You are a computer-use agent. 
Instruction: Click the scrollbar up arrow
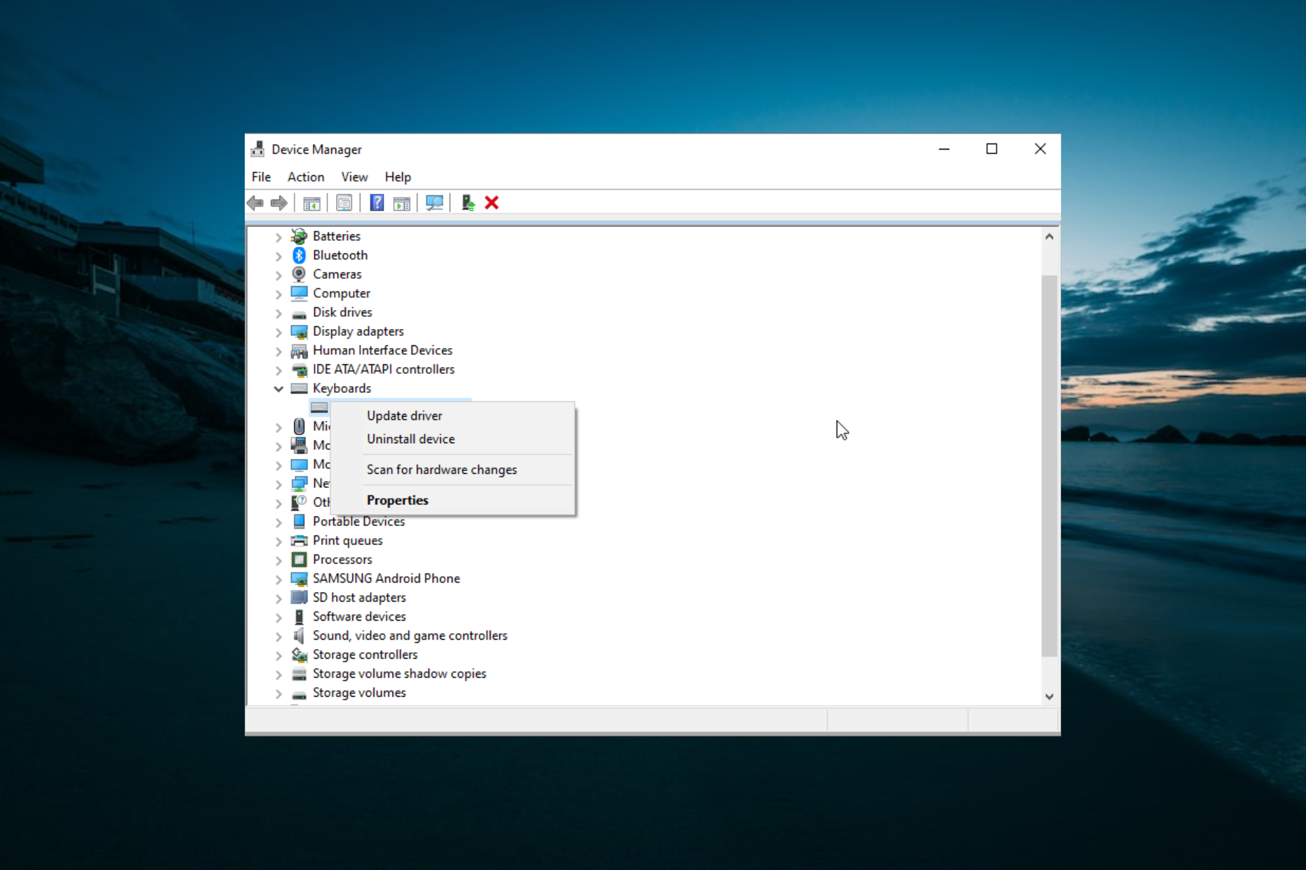1049,237
